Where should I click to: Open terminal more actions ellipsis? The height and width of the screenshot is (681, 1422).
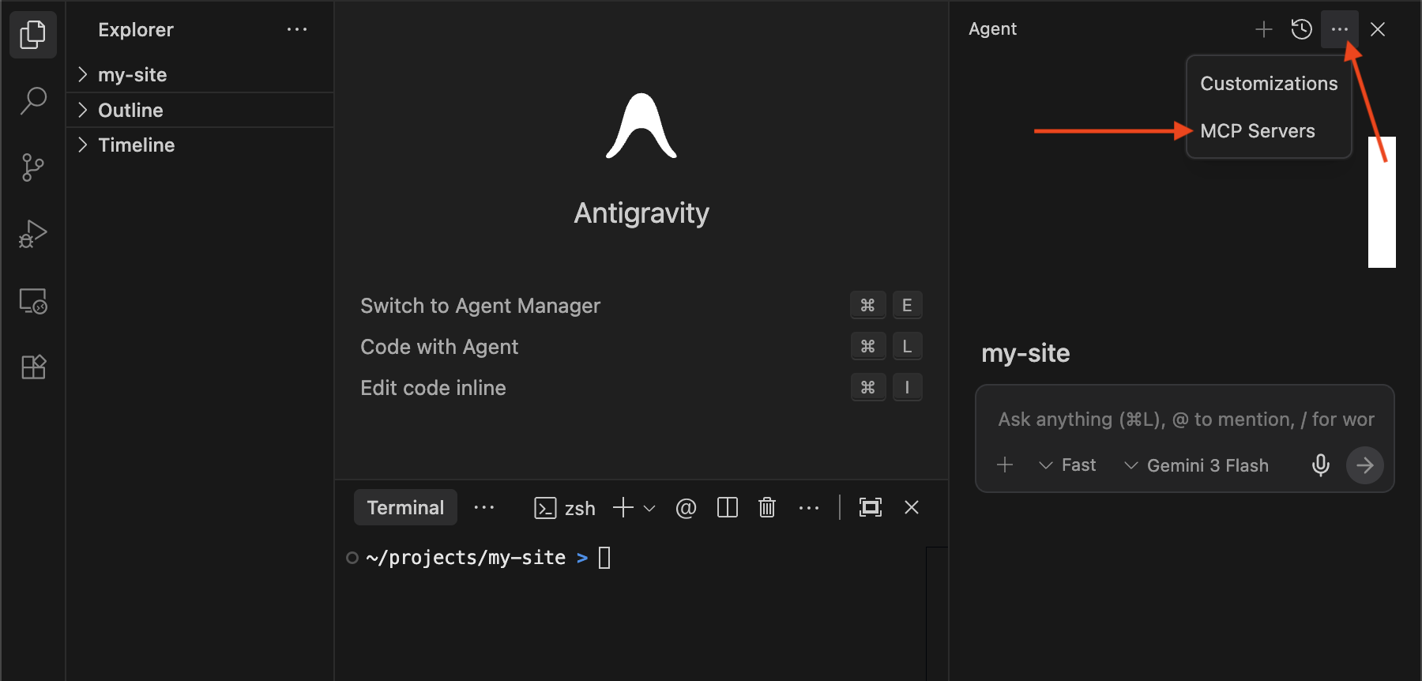[809, 508]
